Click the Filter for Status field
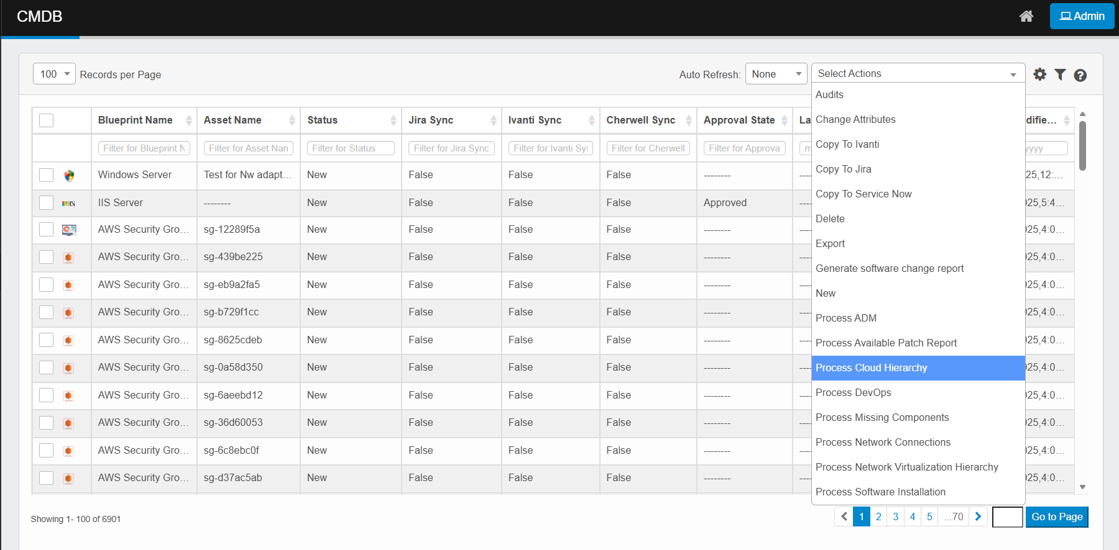The image size is (1119, 550). (351, 148)
